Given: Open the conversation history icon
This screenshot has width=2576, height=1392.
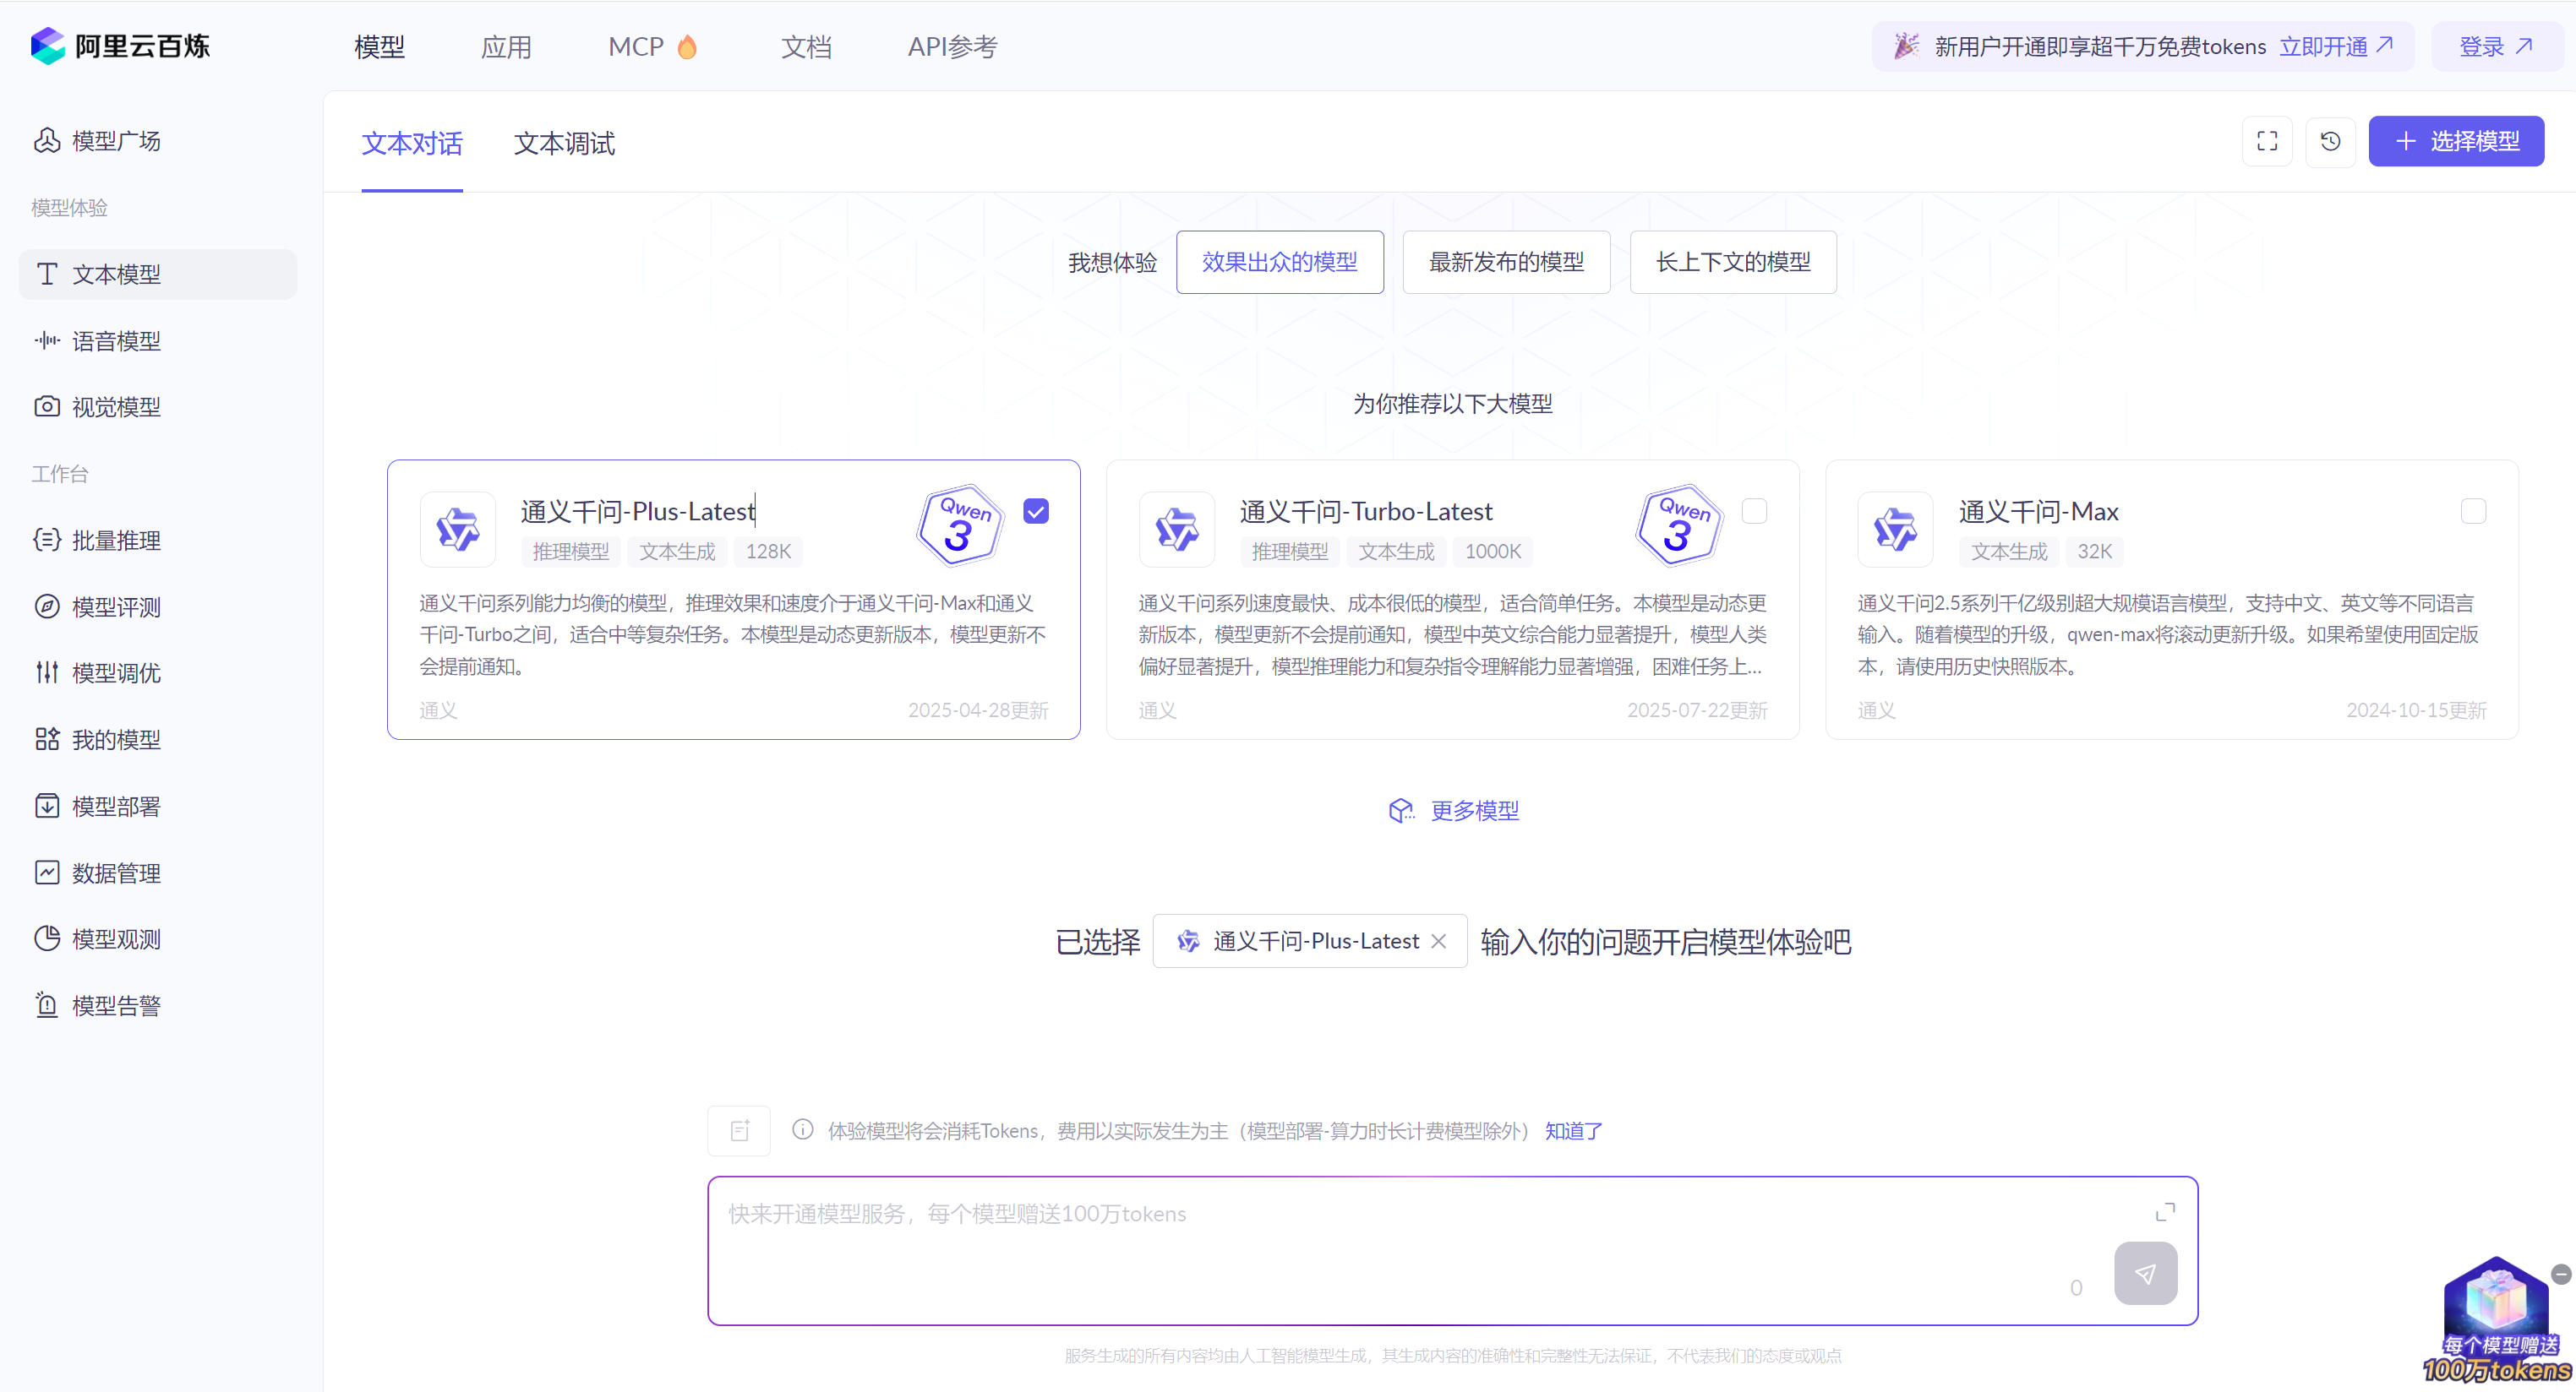Looking at the screenshot, I should click(x=2329, y=141).
